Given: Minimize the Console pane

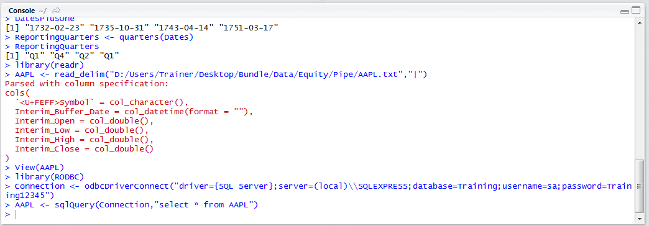Looking at the screenshot, I should tap(624, 11).
